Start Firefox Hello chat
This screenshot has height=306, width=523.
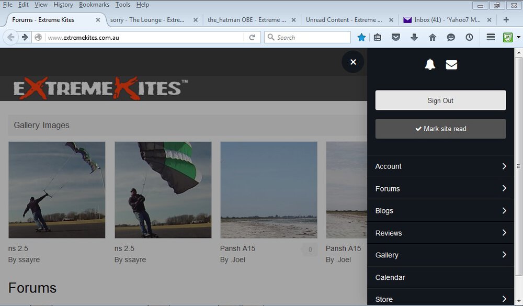click(451, 37)
